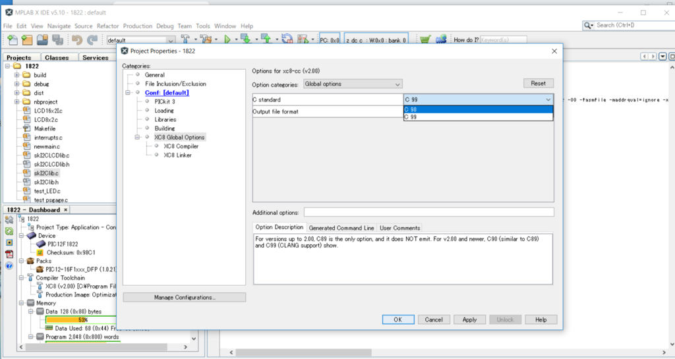This screenshot has width=675, height=359.
Task: Click the New Project toolbar icon
Action: 27,40
